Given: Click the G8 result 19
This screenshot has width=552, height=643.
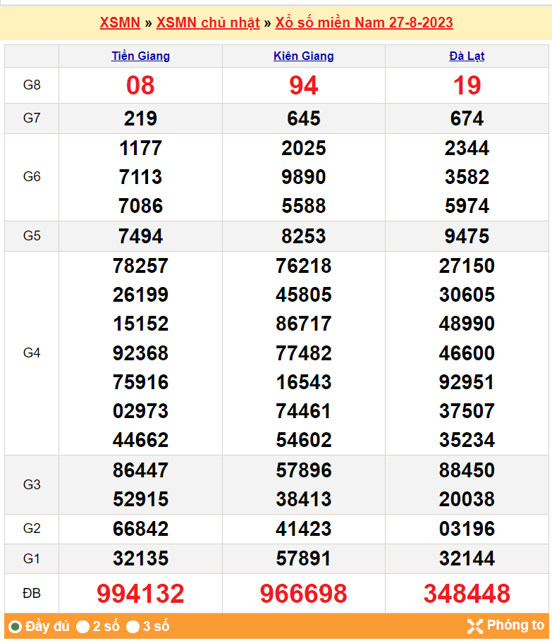Looking at the screenshot, I should click(467, 85).
